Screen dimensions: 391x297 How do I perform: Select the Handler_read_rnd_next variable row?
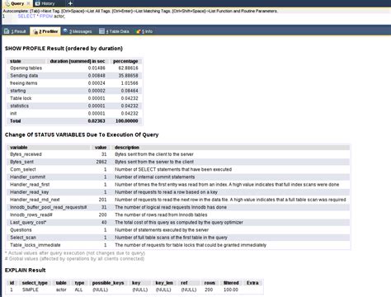tap(178, 200)
